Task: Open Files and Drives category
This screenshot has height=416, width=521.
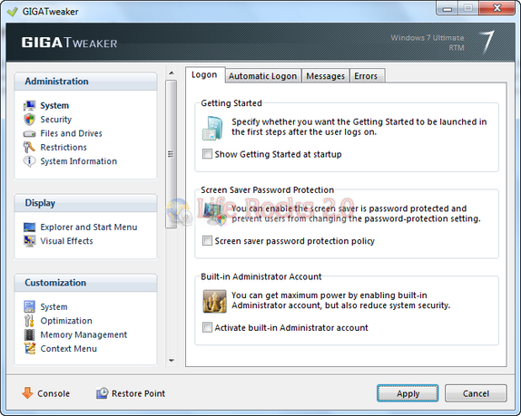Action: pyautogui.click(x=71, y=133)
